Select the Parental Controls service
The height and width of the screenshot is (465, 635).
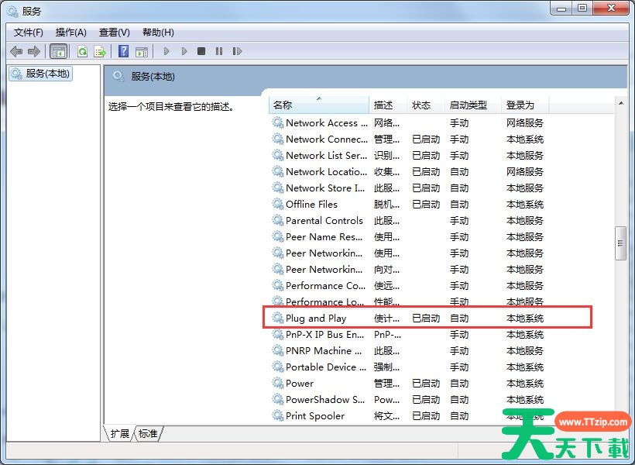(x=408, y=221)
